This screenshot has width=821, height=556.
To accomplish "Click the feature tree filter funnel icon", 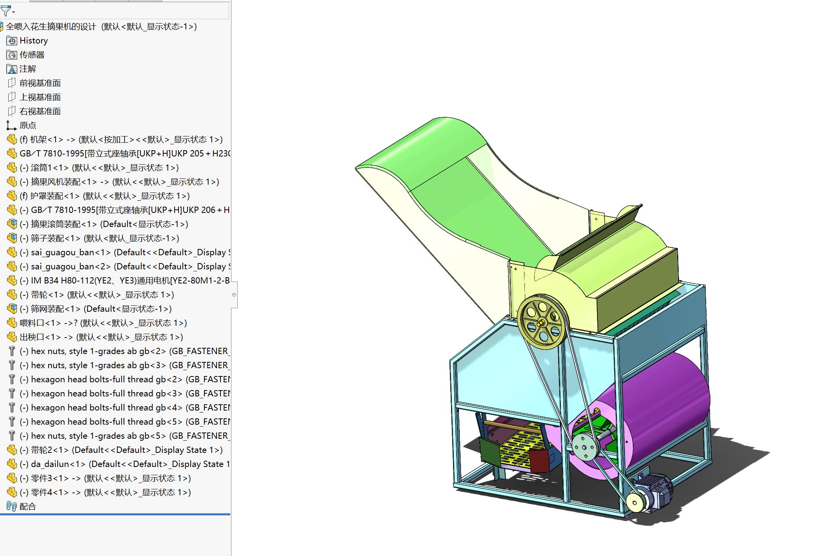I will (x=5, y=11).
